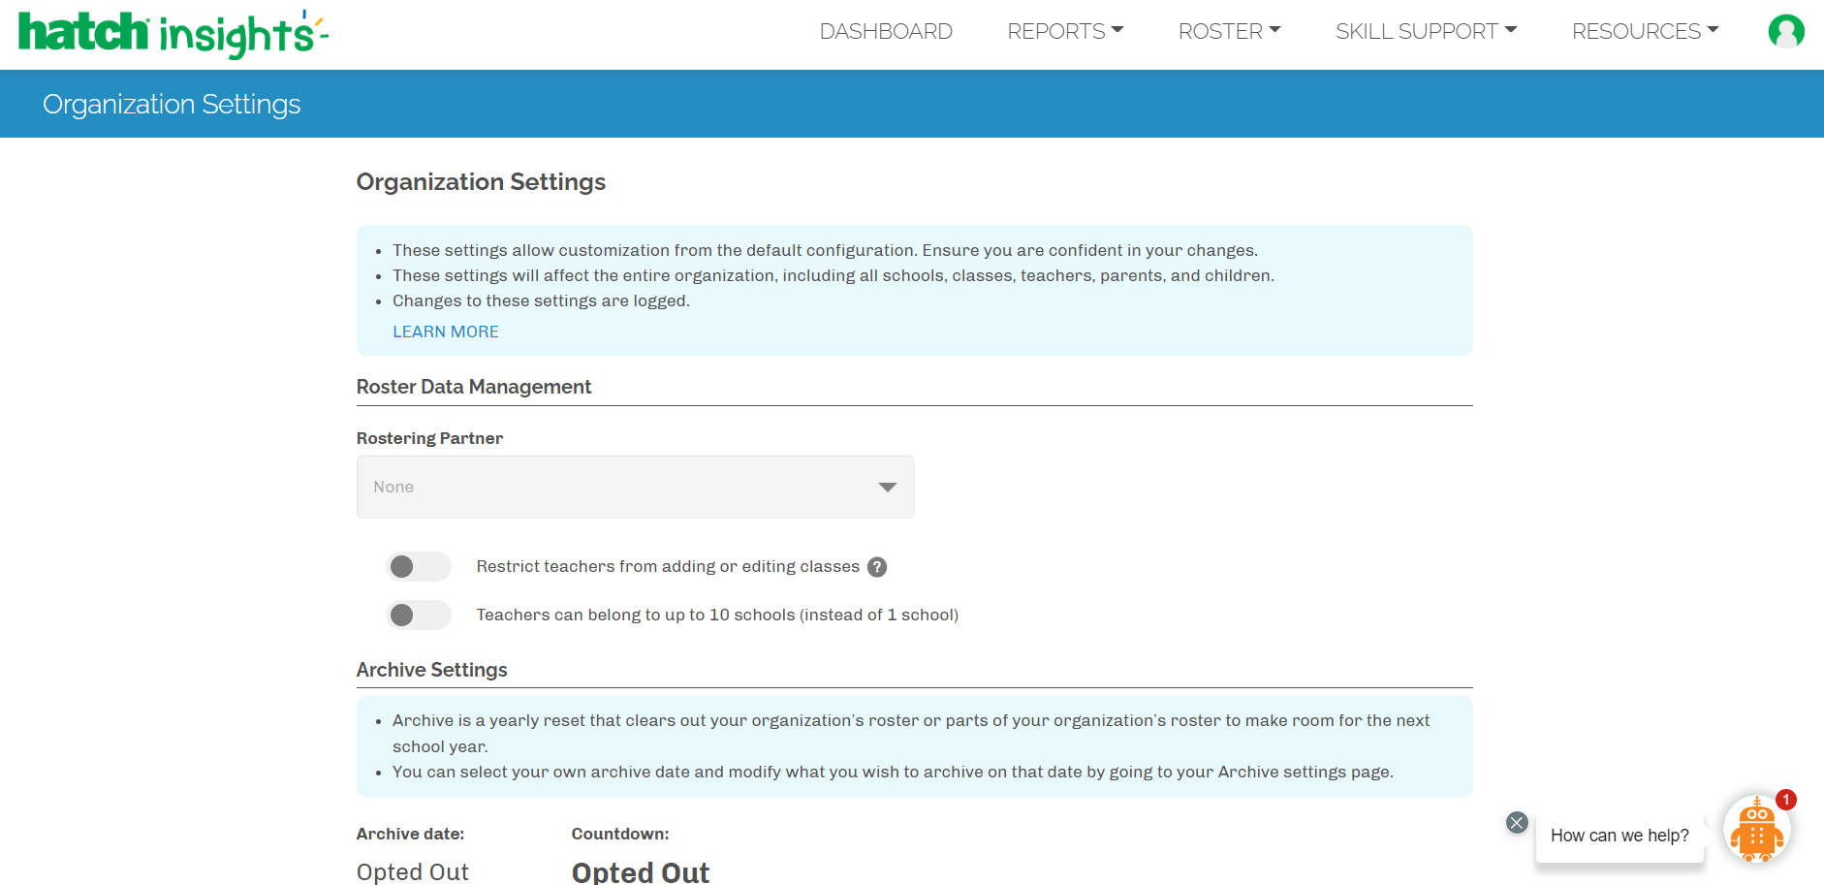
Task: Click the question mark help icon
Action: (x=877, y=567)
